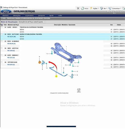125x134 pixels.
Task: Select the stabilizer bar drawing in the diagram
Action: pos(58,72)
